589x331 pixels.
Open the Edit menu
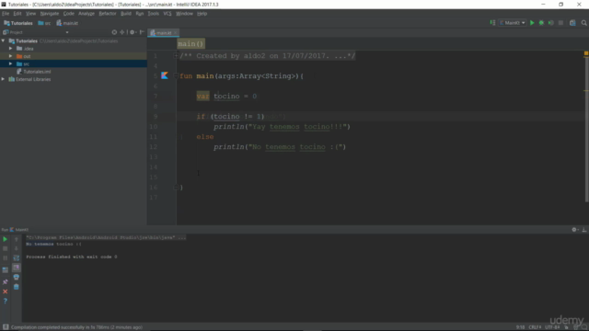tap(17, 14)
